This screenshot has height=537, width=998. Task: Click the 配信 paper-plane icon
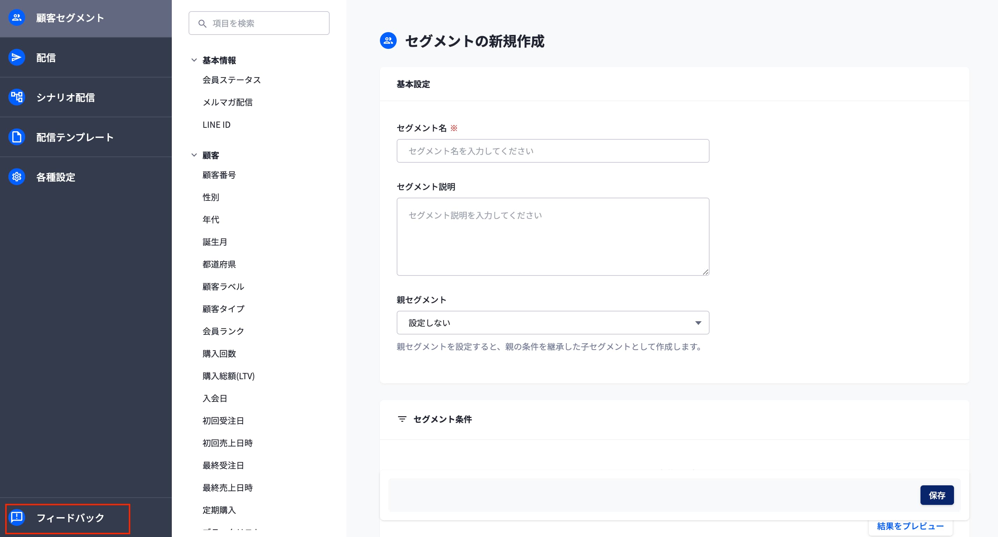click(17, 58)
